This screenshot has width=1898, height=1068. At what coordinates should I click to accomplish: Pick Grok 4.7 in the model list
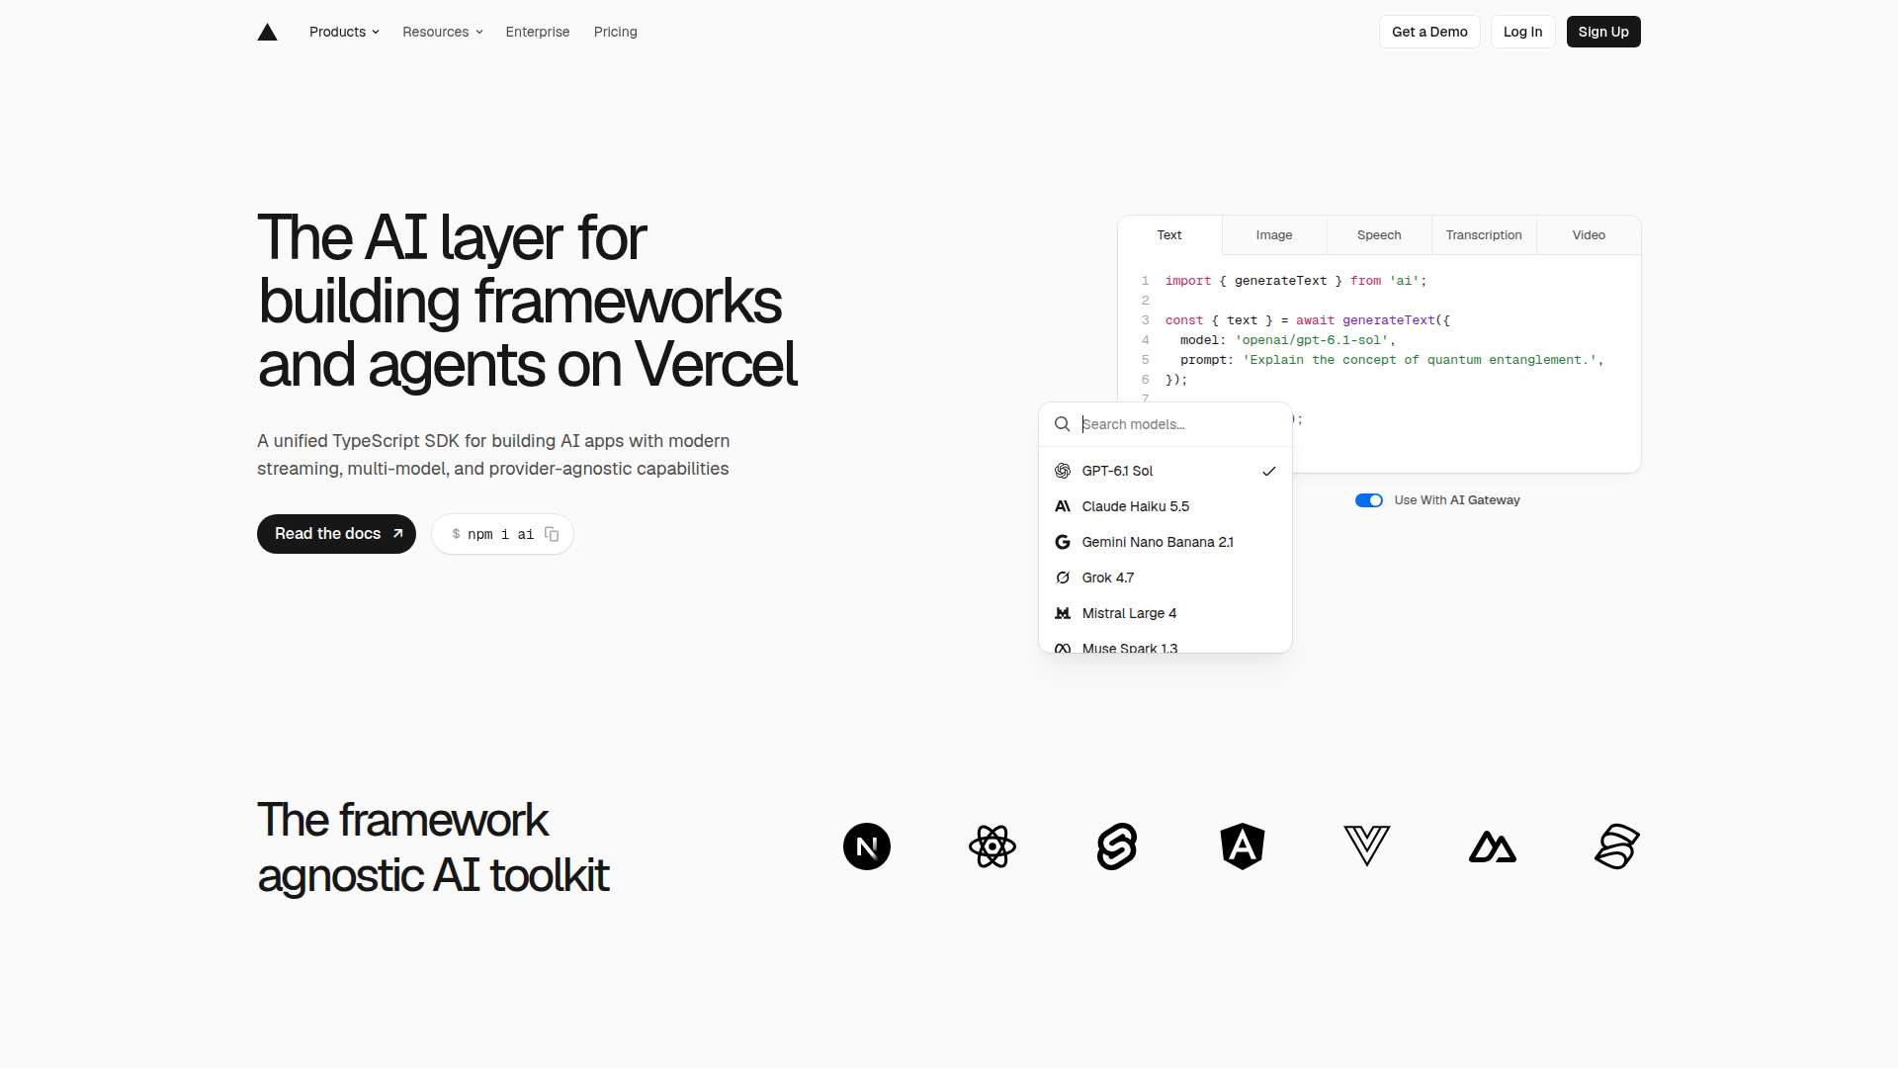(x=1165, y=578)
